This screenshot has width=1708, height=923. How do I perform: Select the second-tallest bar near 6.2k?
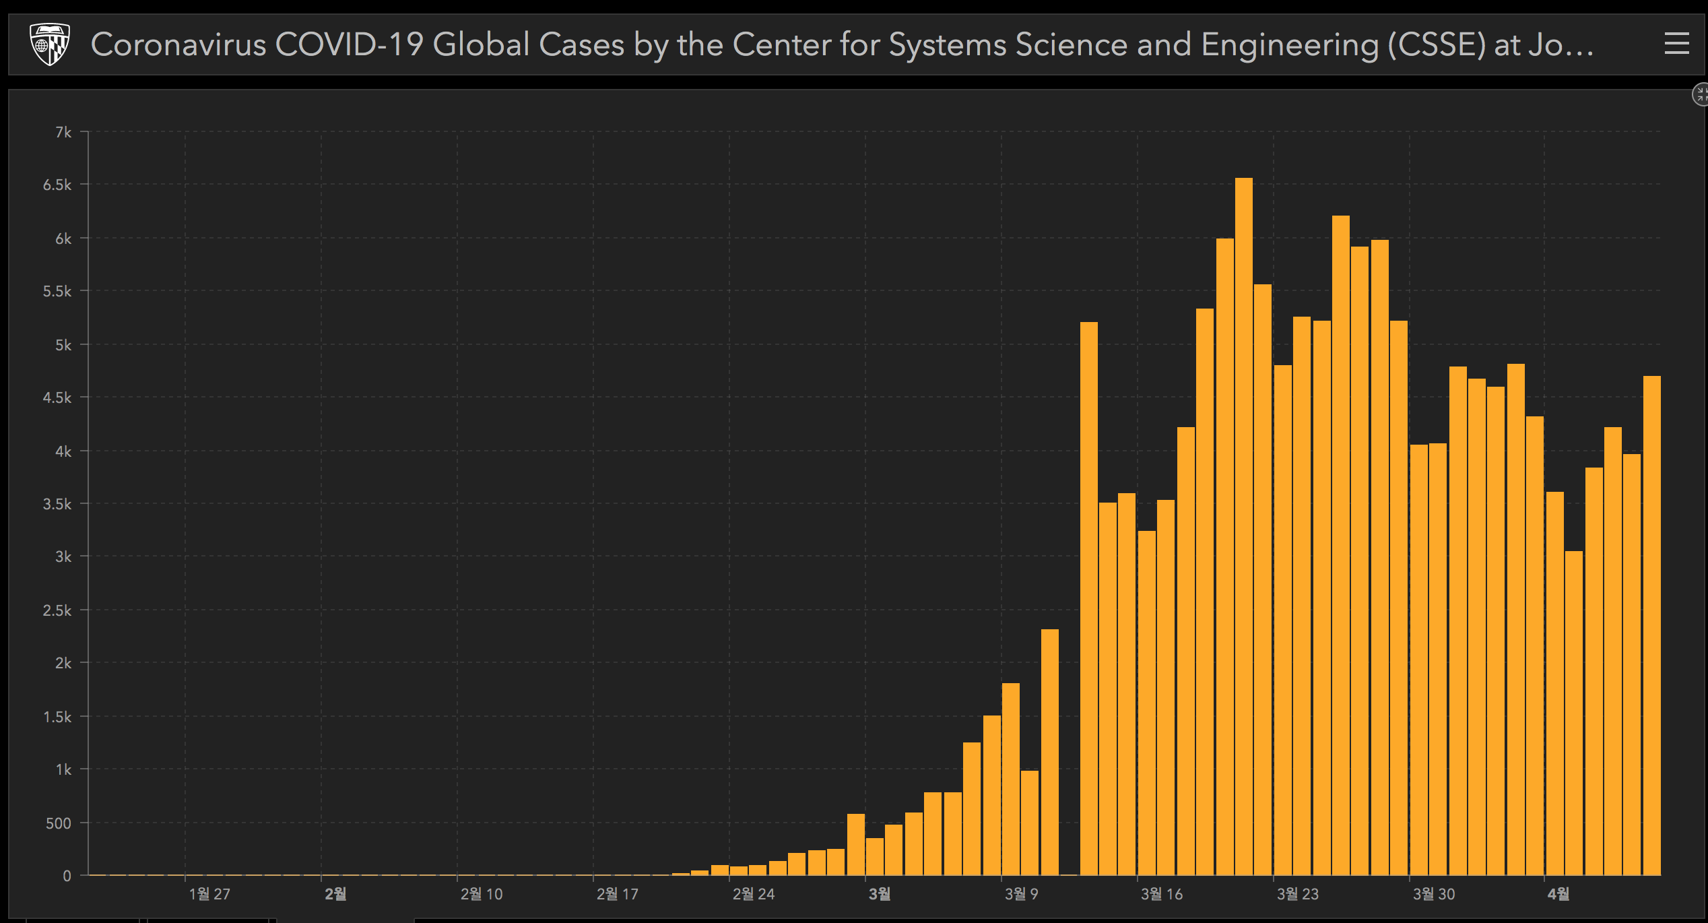coord(1341,545)
